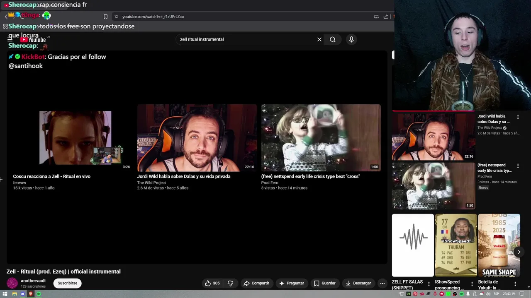531x298 pixels.
Task: Open the NVIDIA icon in system tray
Action: tap(409, 294)
